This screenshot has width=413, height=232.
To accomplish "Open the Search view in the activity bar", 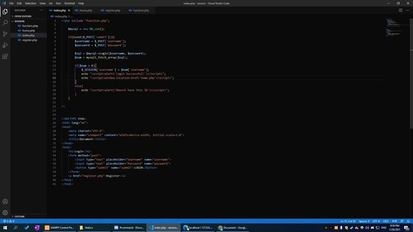I will click(5, 23).
